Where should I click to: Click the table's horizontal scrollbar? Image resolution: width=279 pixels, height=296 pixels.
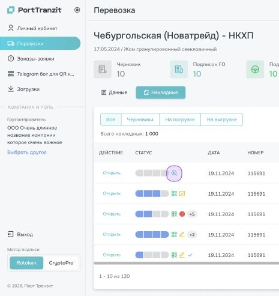click(x=186, y=263)
